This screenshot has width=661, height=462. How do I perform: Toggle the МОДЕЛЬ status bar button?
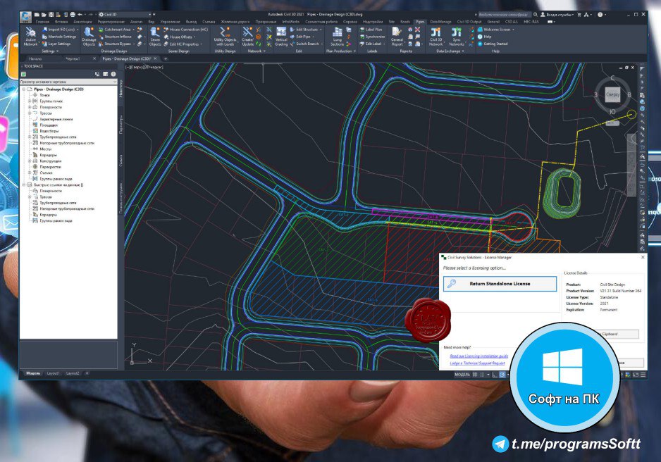coord(462,375)
